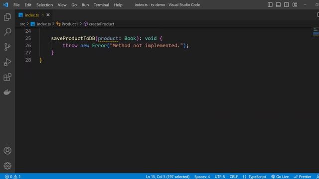The image size is (319, 179).
Task: Start Go Live server
Action: click(280, 177)
